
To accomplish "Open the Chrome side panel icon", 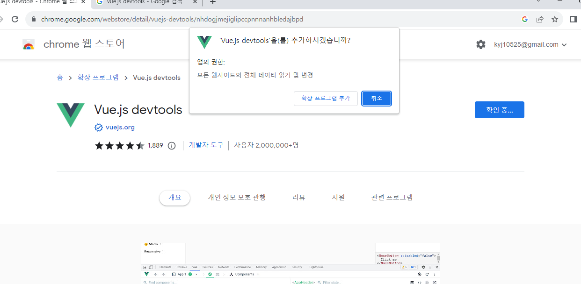I will click(574, 19).
